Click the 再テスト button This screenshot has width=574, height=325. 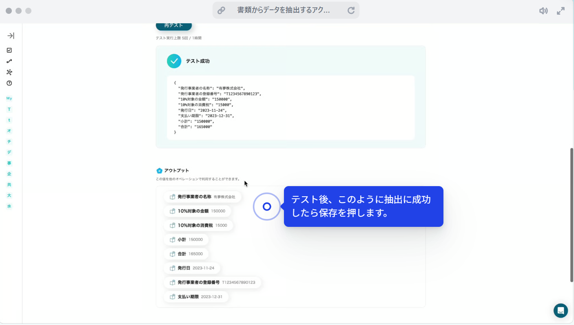pos(173,25)
